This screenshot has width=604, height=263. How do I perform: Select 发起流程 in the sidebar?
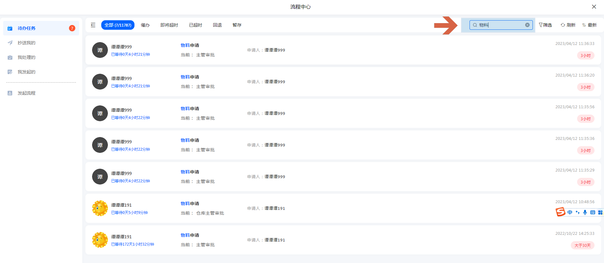pyautogui.click(x=27, y=93)
